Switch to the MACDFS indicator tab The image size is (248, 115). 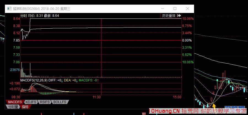point(15,102)
